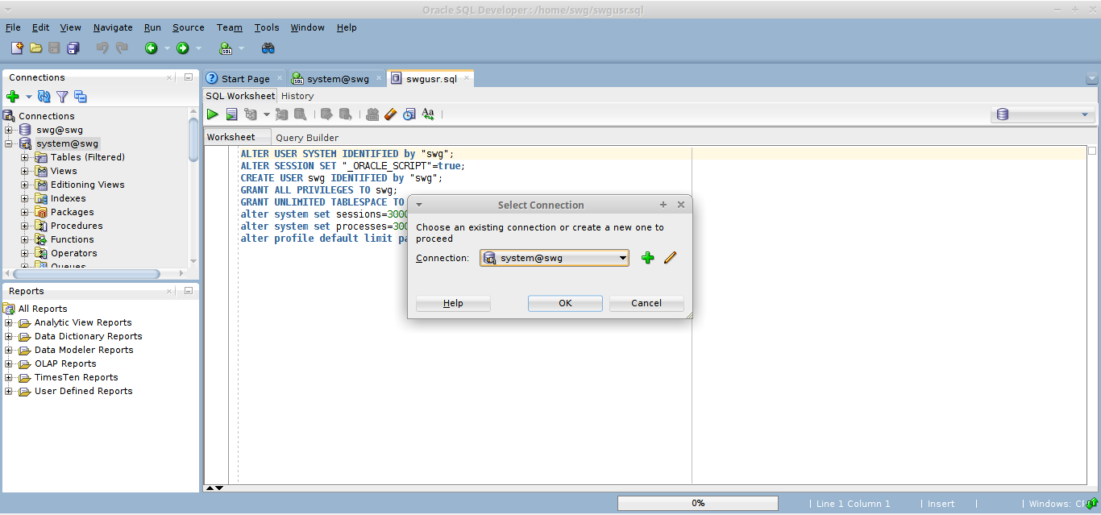This screenshot has height=515, width=1101.
Task: Click the green Forward navigation arrow
Action: pos(183,48)
